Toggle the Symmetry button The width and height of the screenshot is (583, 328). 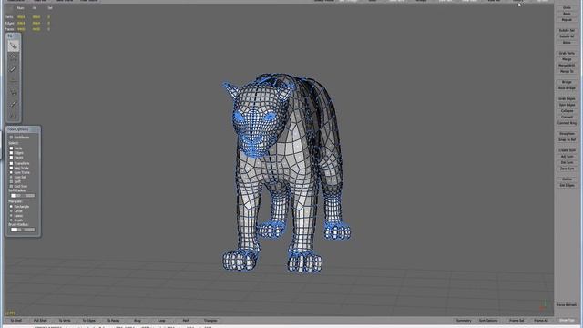coord(464,320)
